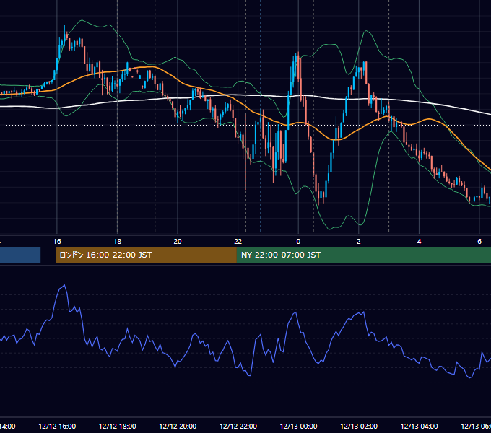Click the 12/12 16:00 date label

(x=57, y=426)
